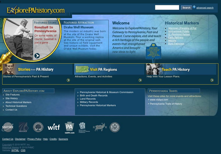Open the ExplorePAhistory.com logo
The height and width of the screenshot is (154, 221).
[36, 10]
